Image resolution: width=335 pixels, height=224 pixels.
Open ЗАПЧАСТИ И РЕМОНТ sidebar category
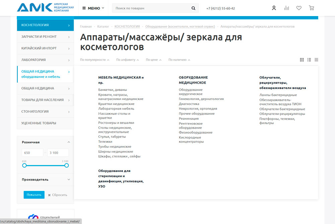point(45,37)
